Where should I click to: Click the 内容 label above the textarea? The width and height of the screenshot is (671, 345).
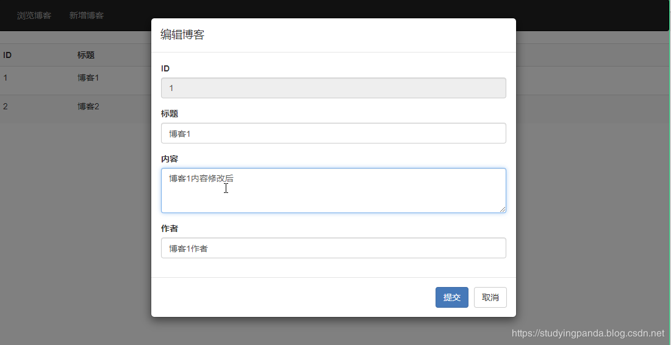coord(170,159)
